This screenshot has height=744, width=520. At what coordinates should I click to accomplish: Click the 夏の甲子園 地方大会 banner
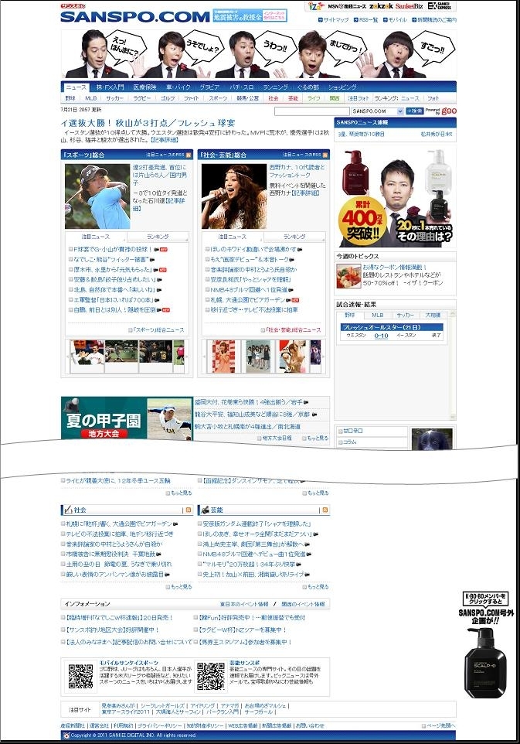point(127,418)
